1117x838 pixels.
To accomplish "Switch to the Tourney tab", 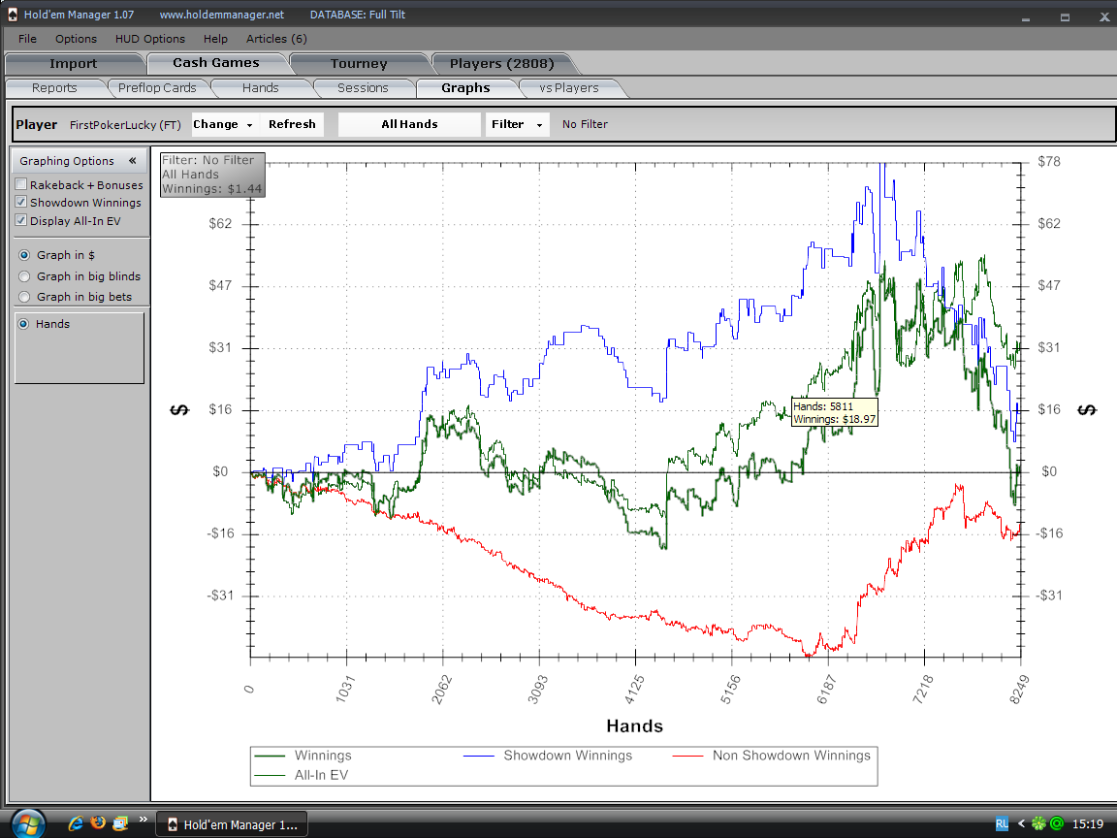I will 359,64.
